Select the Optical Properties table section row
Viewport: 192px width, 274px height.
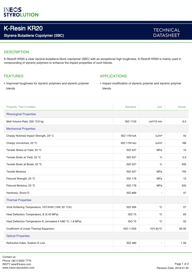(18, 236)
